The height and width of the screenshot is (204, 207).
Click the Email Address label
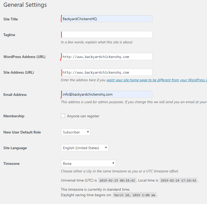[x=15, y=95]
